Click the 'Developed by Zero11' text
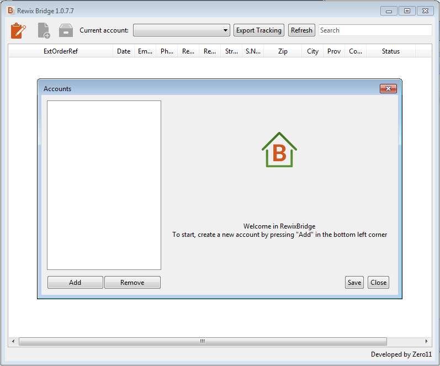This screenshot has width=440, height=366. 401,354
